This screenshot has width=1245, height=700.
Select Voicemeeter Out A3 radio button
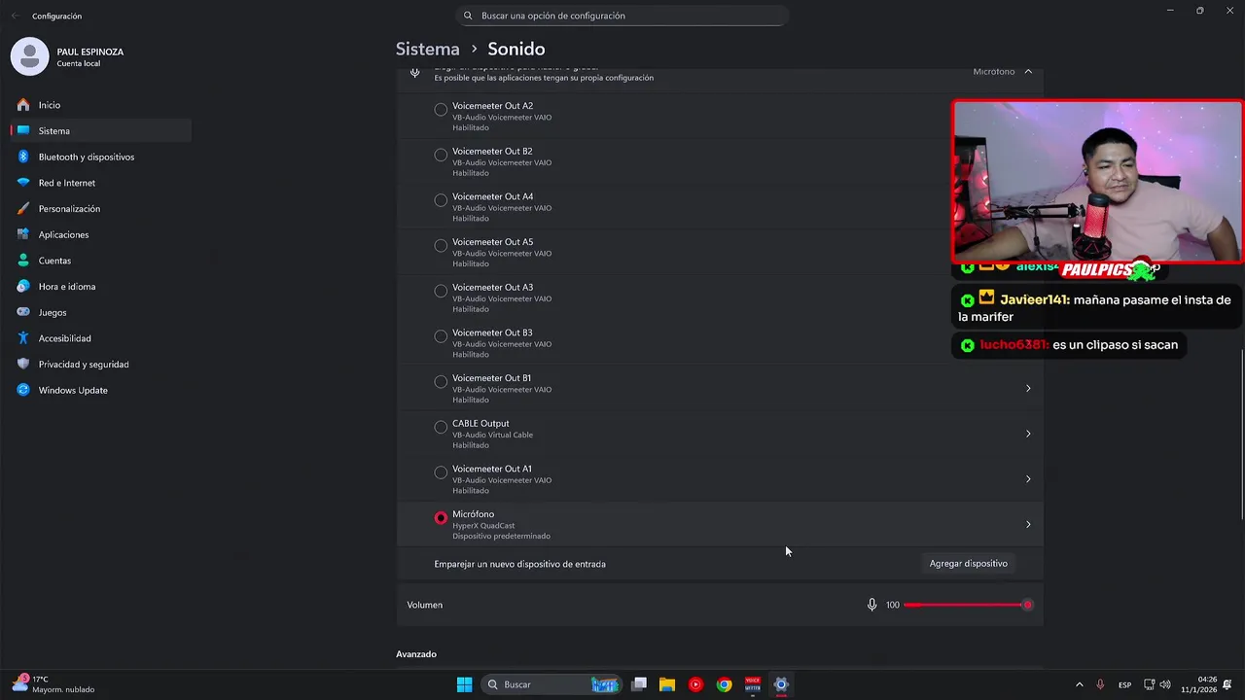[441, 291]
